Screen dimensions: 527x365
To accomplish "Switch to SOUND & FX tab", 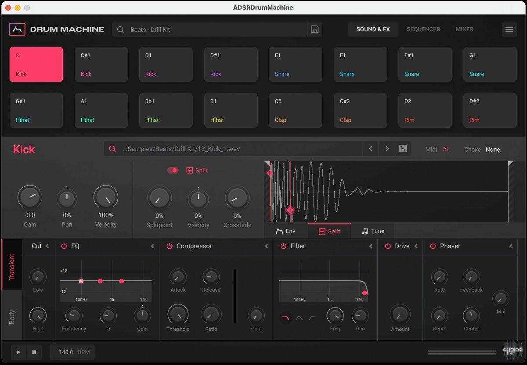I will 373,29.
